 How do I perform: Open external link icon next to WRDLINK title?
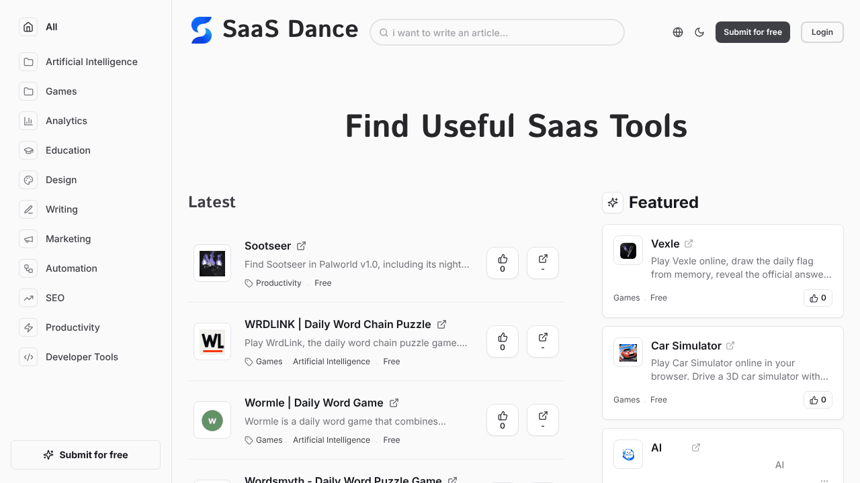coord(441,324)
